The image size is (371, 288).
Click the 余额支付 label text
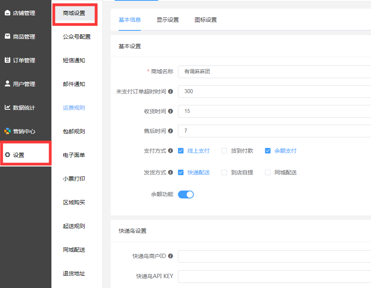click(x=285, y=151)
